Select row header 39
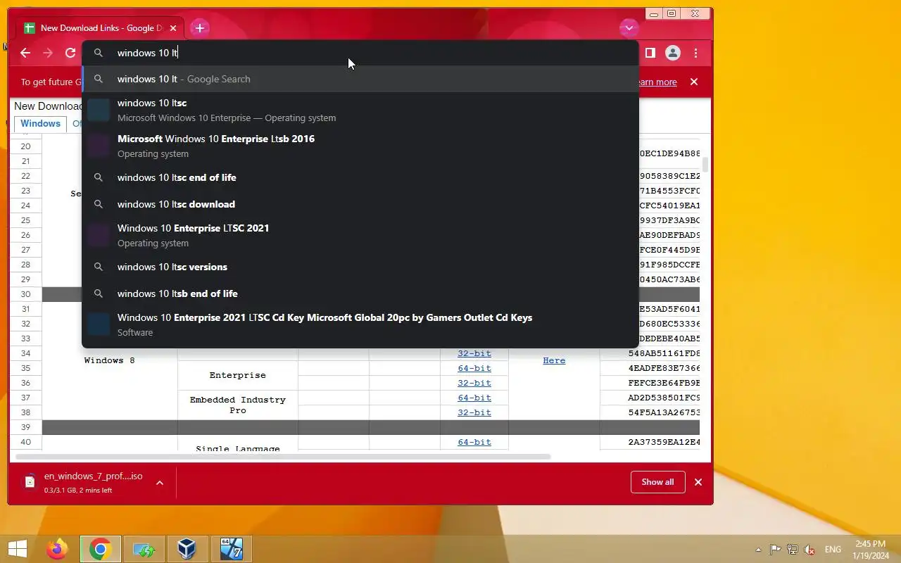 coord(26,427)
